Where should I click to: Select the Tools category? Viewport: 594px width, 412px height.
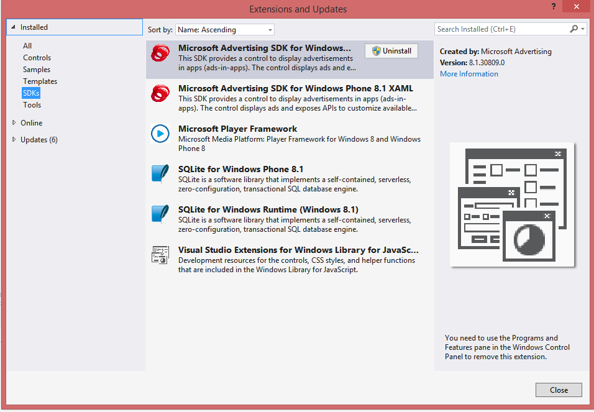click(32, 105)
